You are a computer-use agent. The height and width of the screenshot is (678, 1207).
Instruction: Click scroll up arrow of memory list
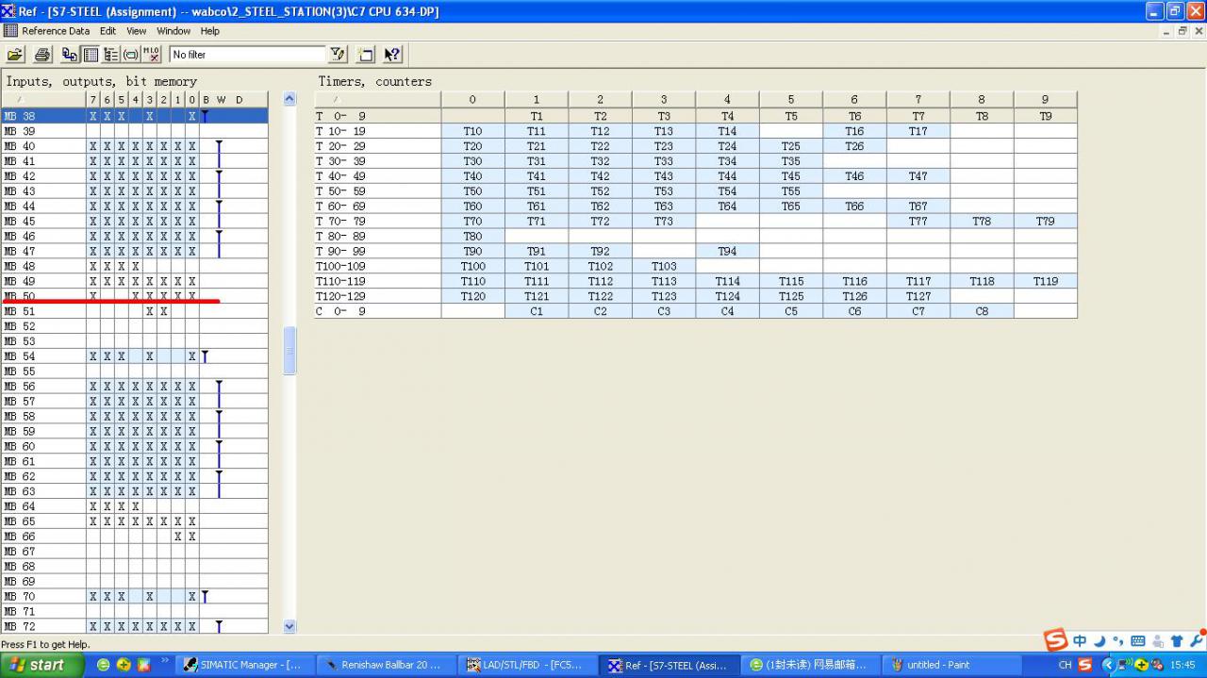click(289, 99)
